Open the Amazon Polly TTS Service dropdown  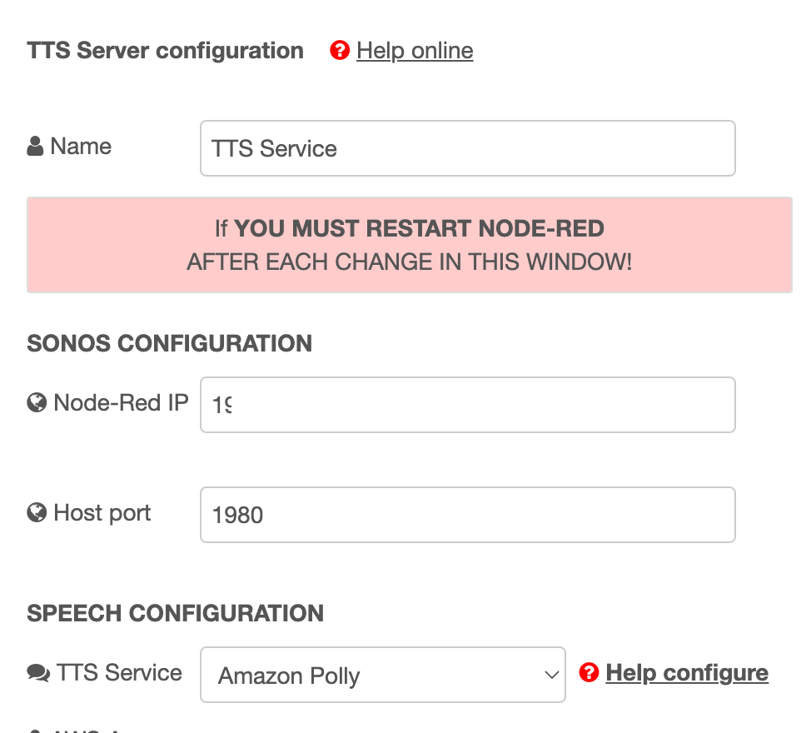click(383, 675)
